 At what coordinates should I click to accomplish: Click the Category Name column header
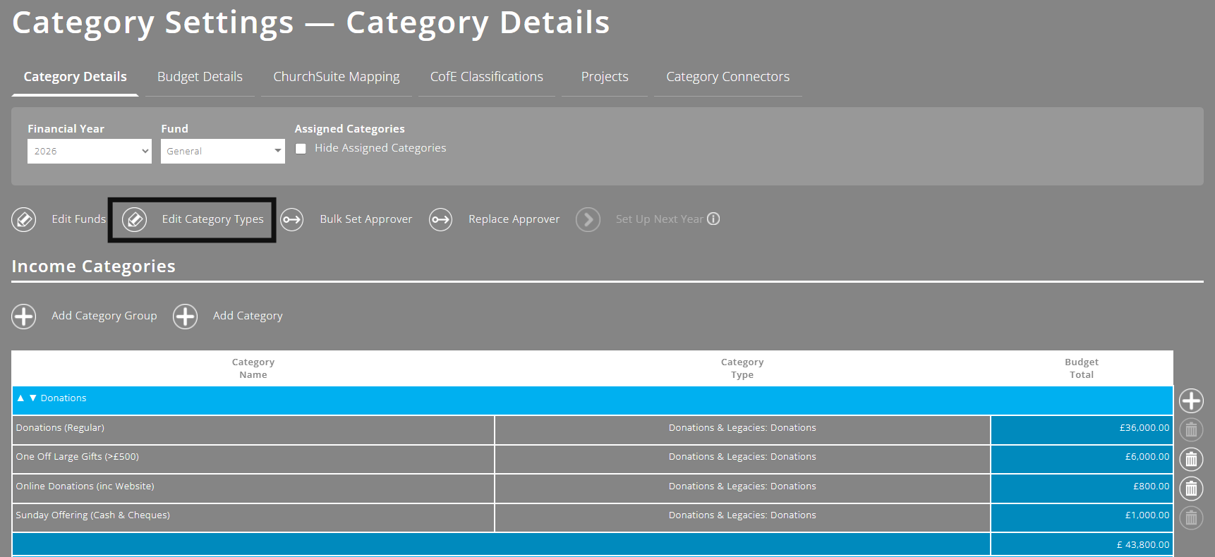[253, 368]
